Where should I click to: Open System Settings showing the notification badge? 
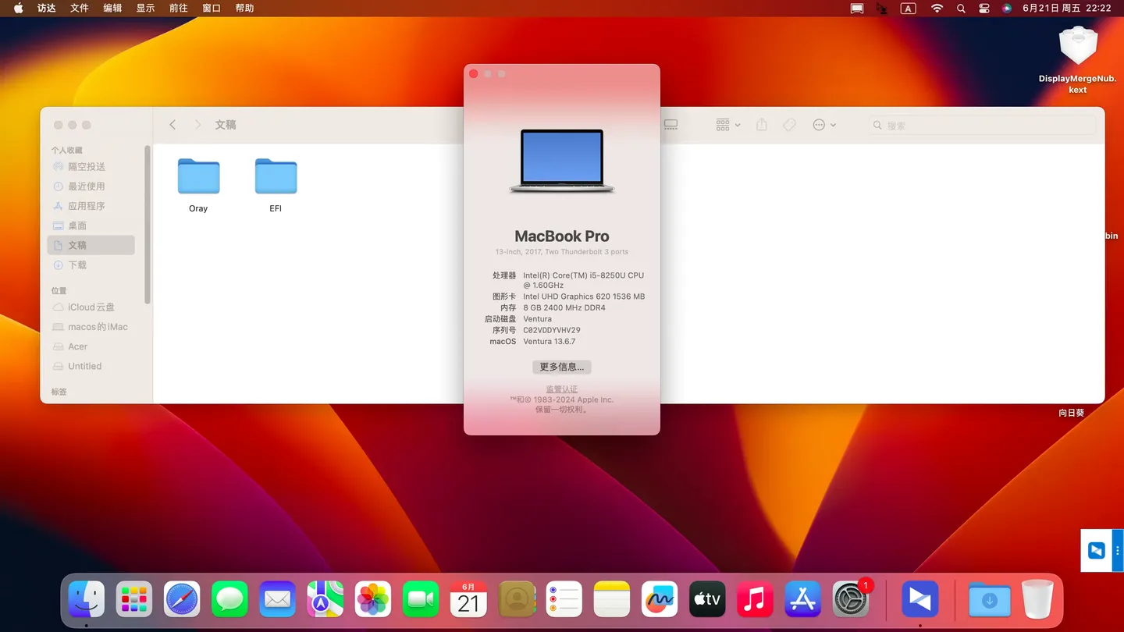(x=850, y=598)
